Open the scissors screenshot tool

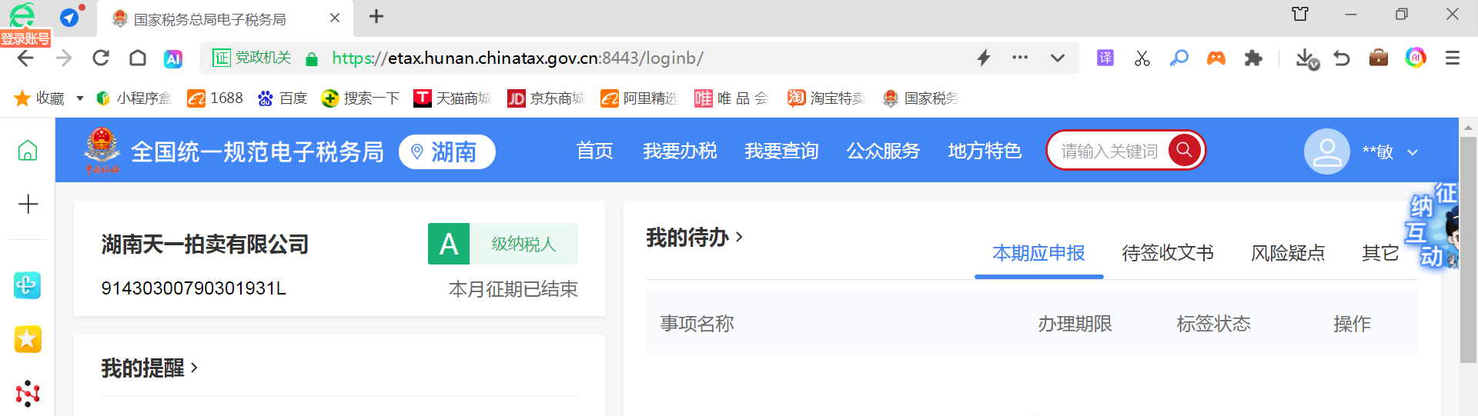tap(1142, 58)
